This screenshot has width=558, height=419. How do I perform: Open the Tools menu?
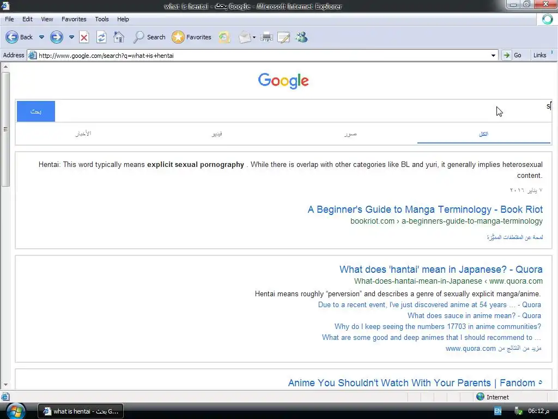102,19
